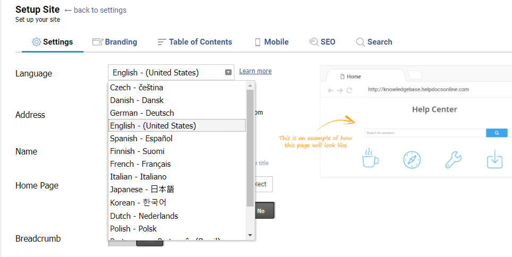Click the preview search for answers field
The width and height of the screenshot is (512, 257).
[425, 133]
